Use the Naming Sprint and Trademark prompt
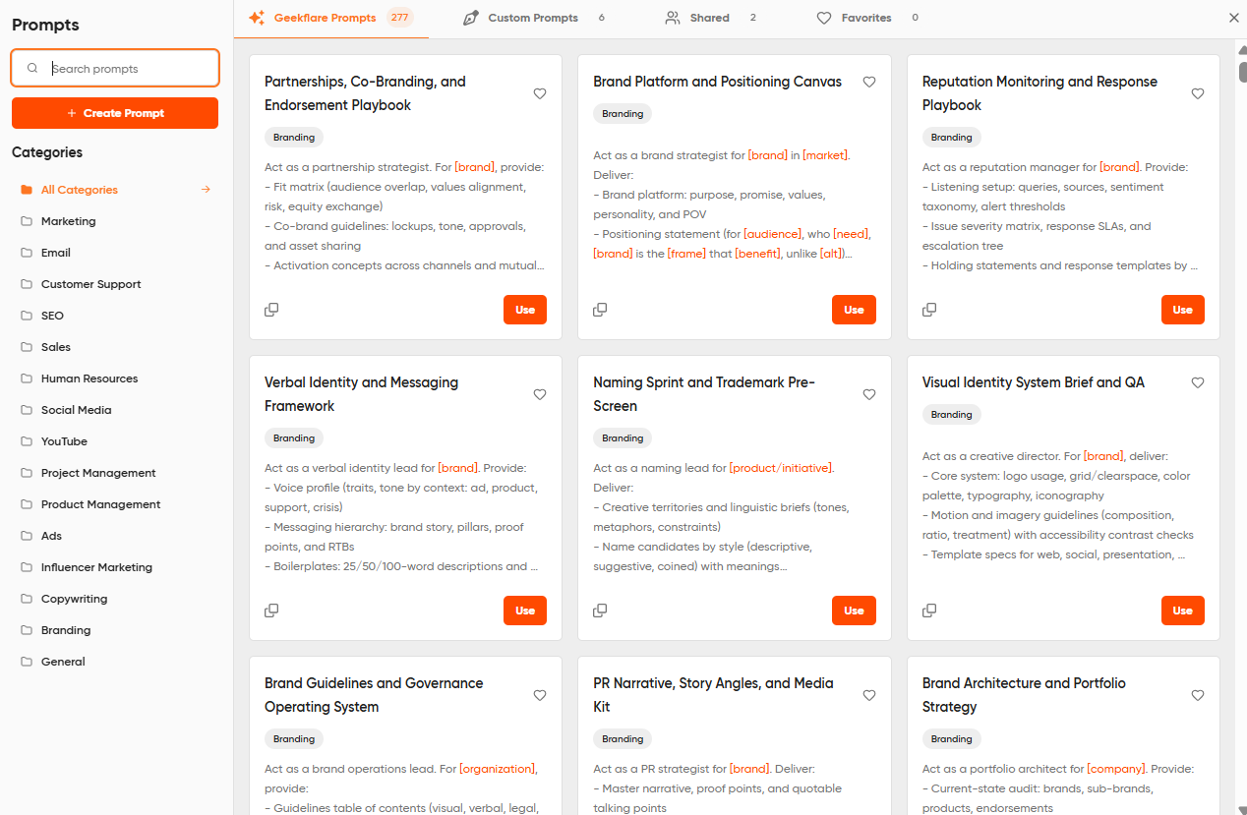1247x815 pixels. point(854,611)
